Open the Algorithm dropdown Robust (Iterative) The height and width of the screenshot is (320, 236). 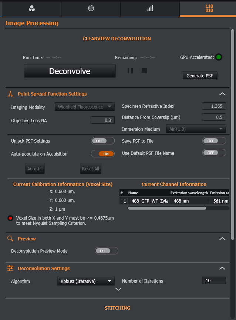86,281
